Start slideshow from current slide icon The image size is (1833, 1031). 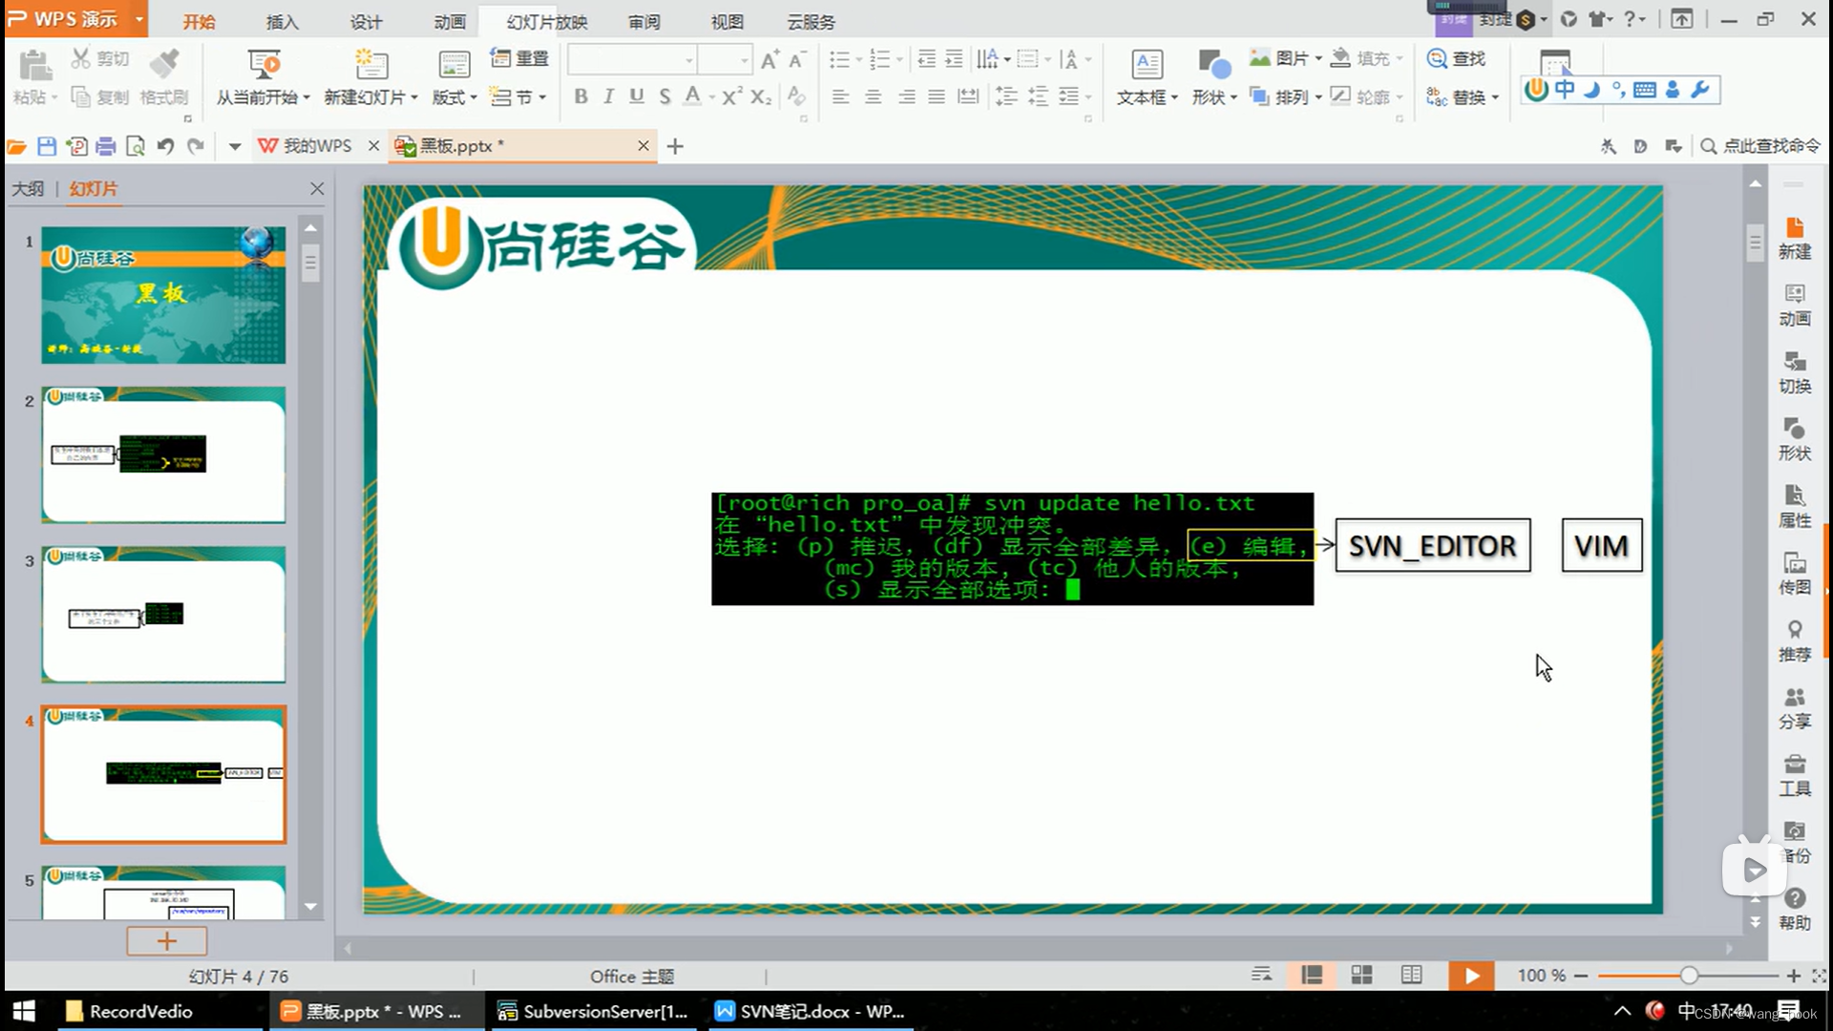263,64
